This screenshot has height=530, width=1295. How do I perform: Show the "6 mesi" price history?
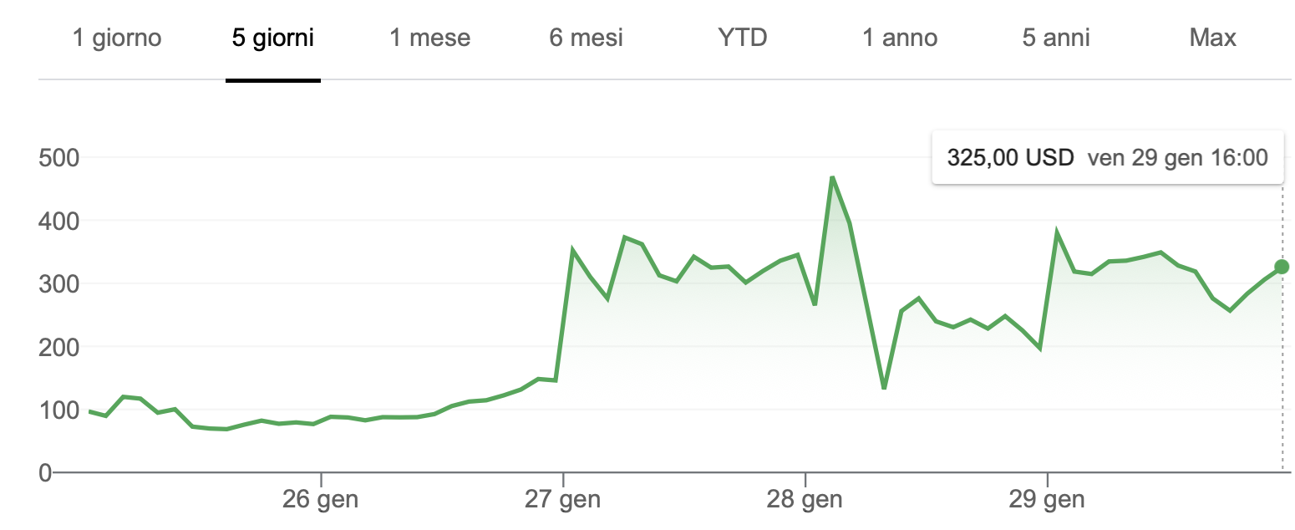click(586, 38)
